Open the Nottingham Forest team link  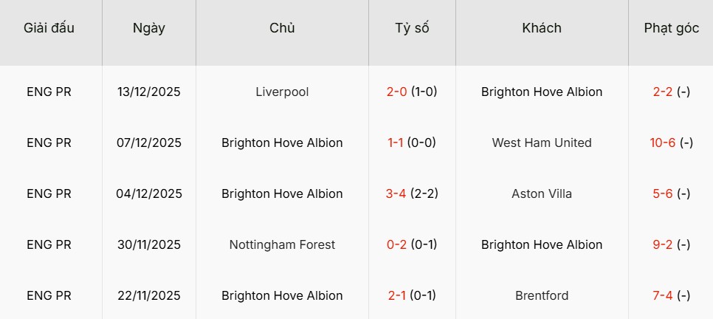click(x=282, y=245)
